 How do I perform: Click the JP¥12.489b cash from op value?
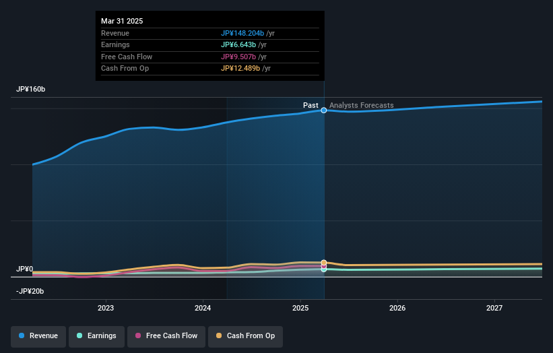tap(240, 69)
